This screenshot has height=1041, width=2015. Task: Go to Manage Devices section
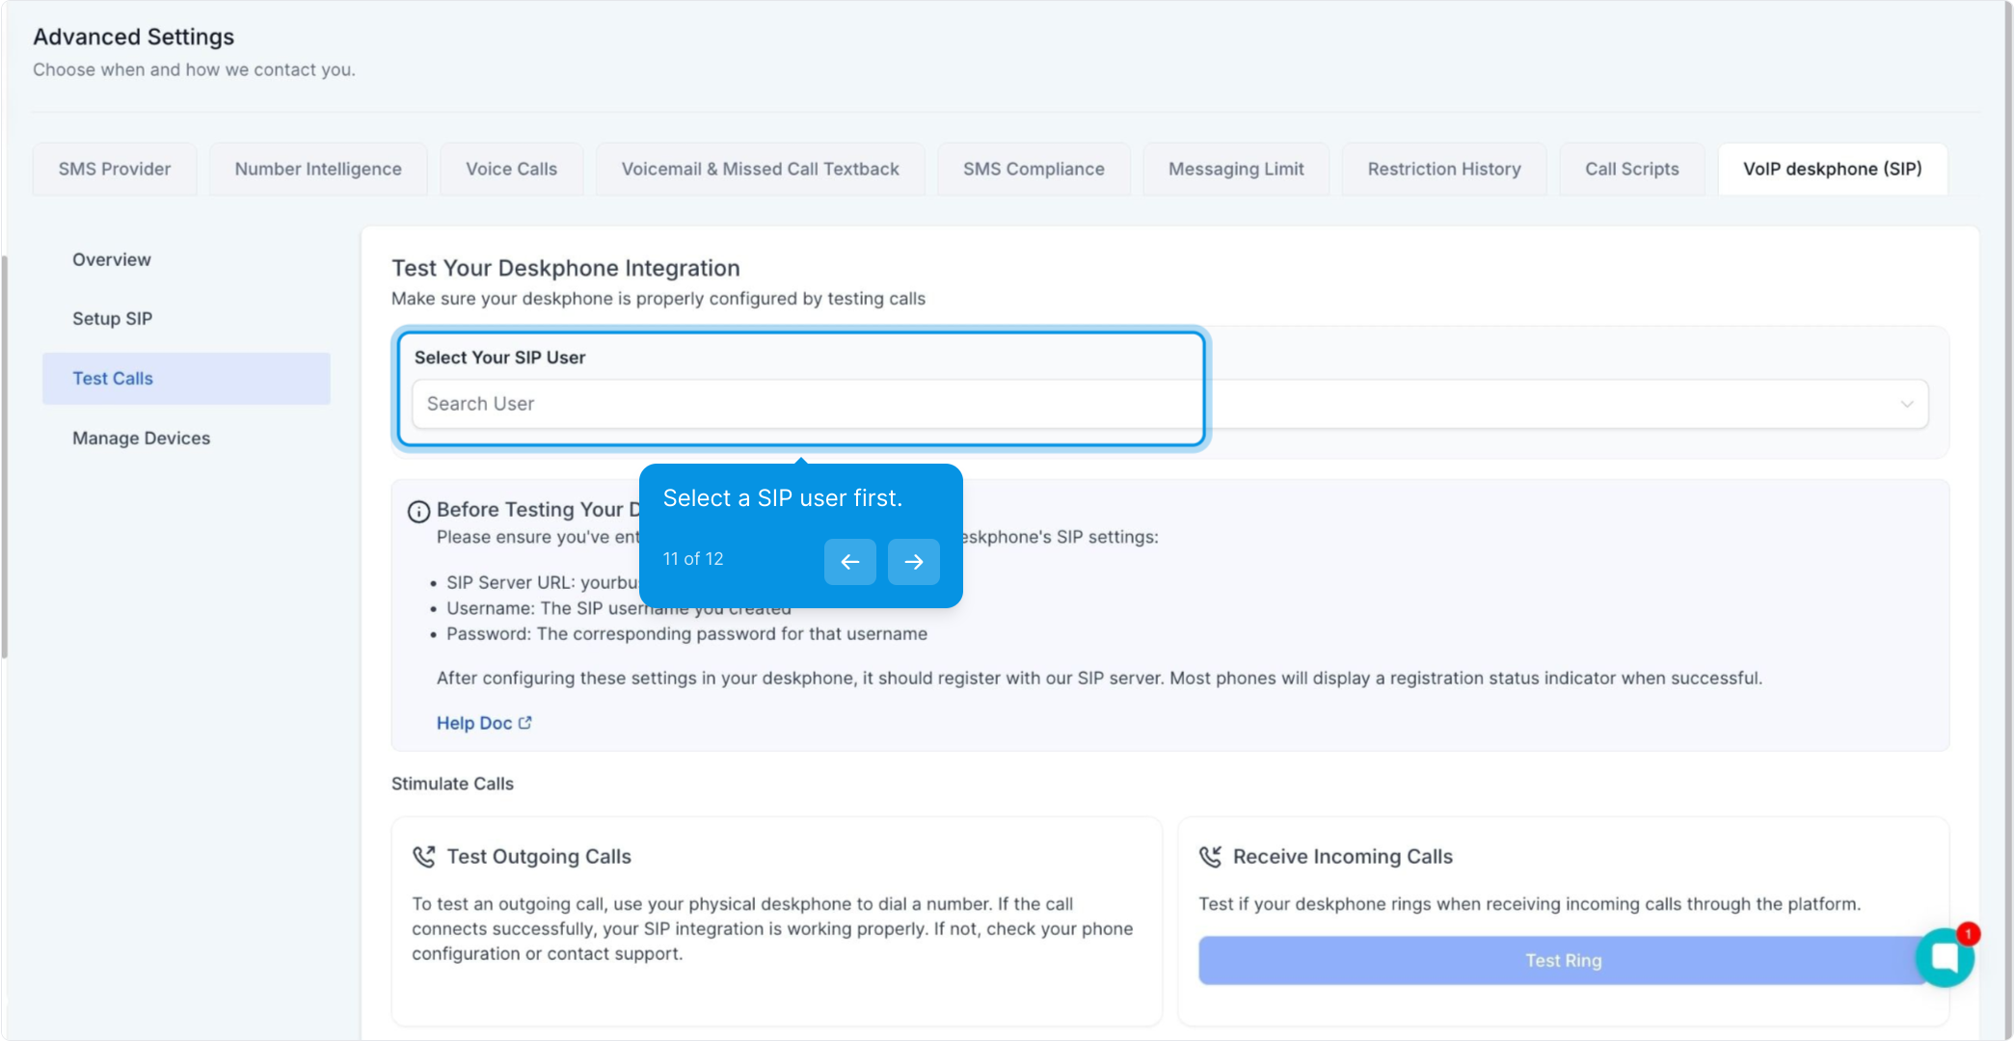[141, 438]
